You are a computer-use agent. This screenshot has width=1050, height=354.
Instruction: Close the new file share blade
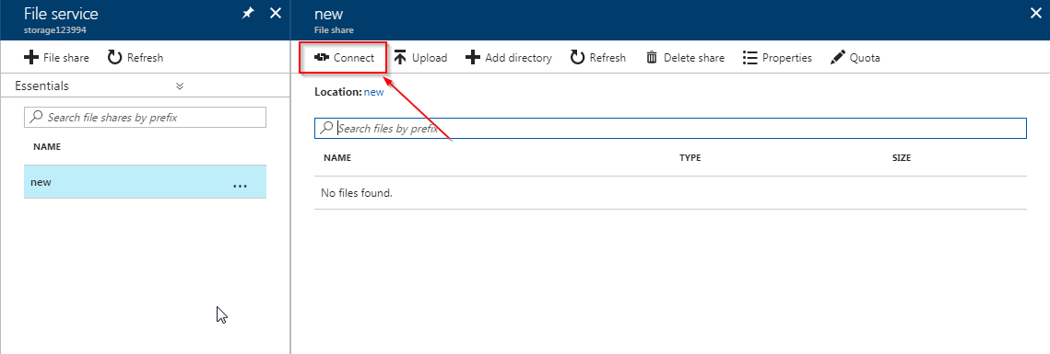pyautogui.click(x=1036, y=14)
